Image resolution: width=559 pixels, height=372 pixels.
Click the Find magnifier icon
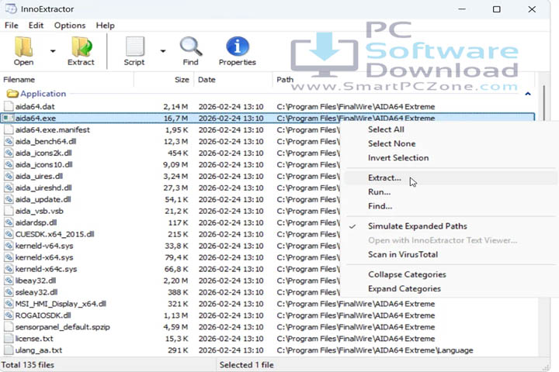(x=191, y=47)
